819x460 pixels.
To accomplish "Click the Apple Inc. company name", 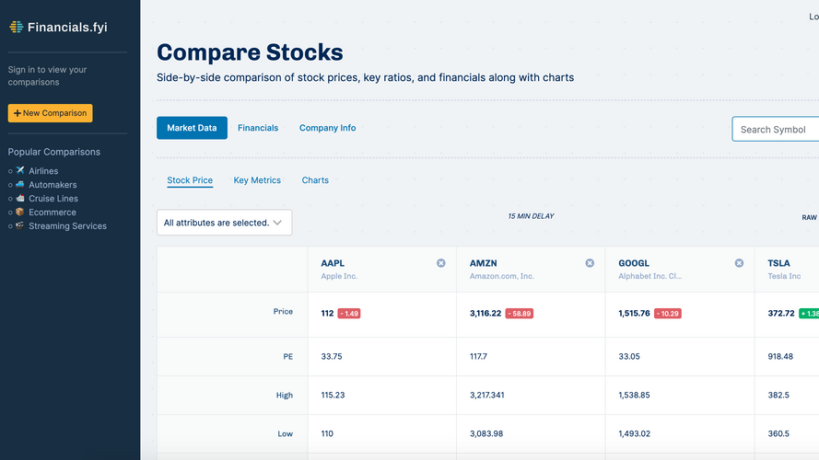I will [x=339, y=276].
